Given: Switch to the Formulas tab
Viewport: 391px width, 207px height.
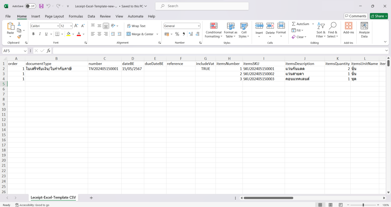Looking at the screenshot, I should (76, 16).
